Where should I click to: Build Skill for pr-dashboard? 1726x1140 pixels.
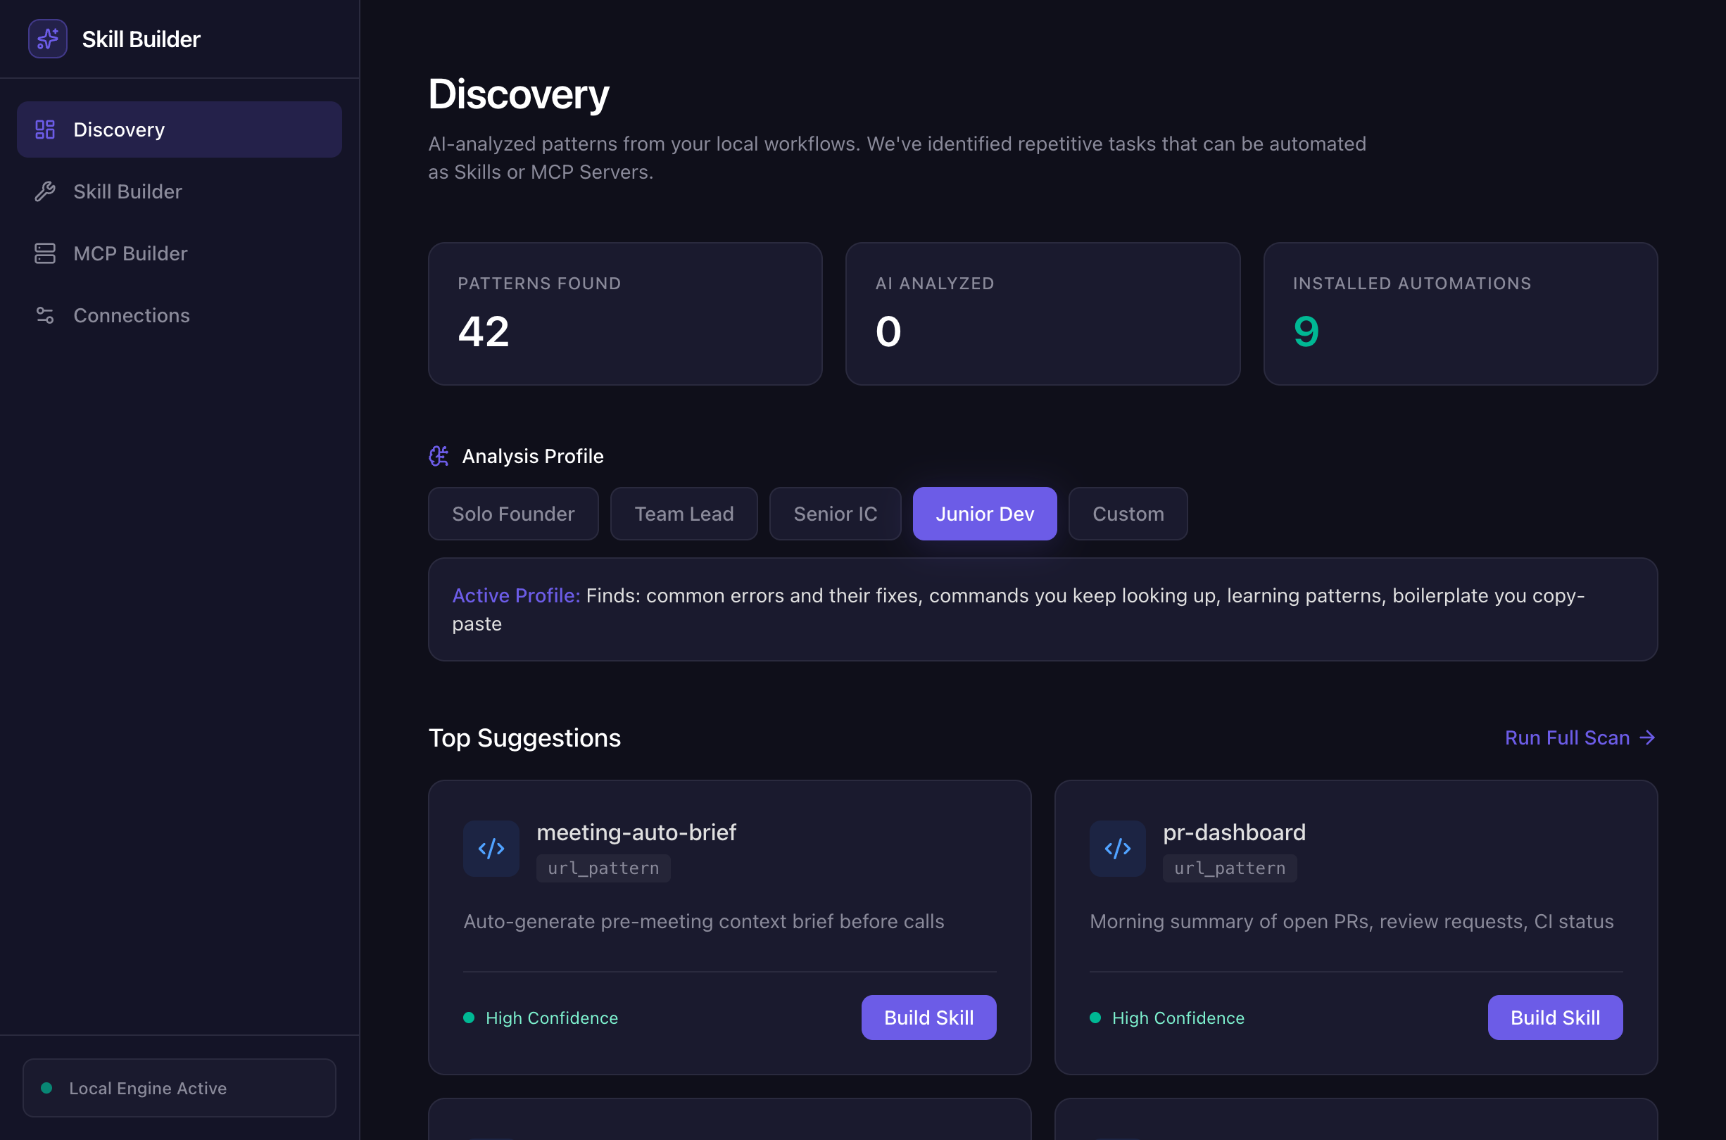(x=1554, y=1017)
